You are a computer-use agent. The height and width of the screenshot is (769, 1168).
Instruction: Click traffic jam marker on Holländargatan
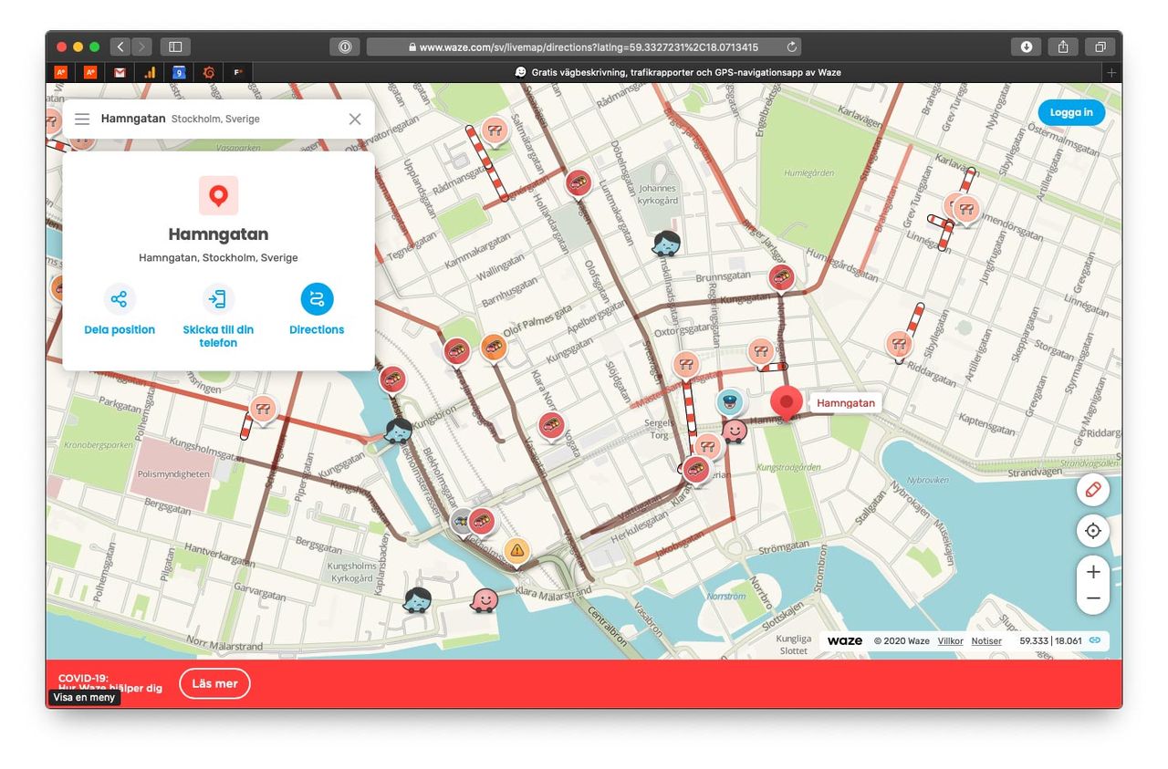(579, 183)
